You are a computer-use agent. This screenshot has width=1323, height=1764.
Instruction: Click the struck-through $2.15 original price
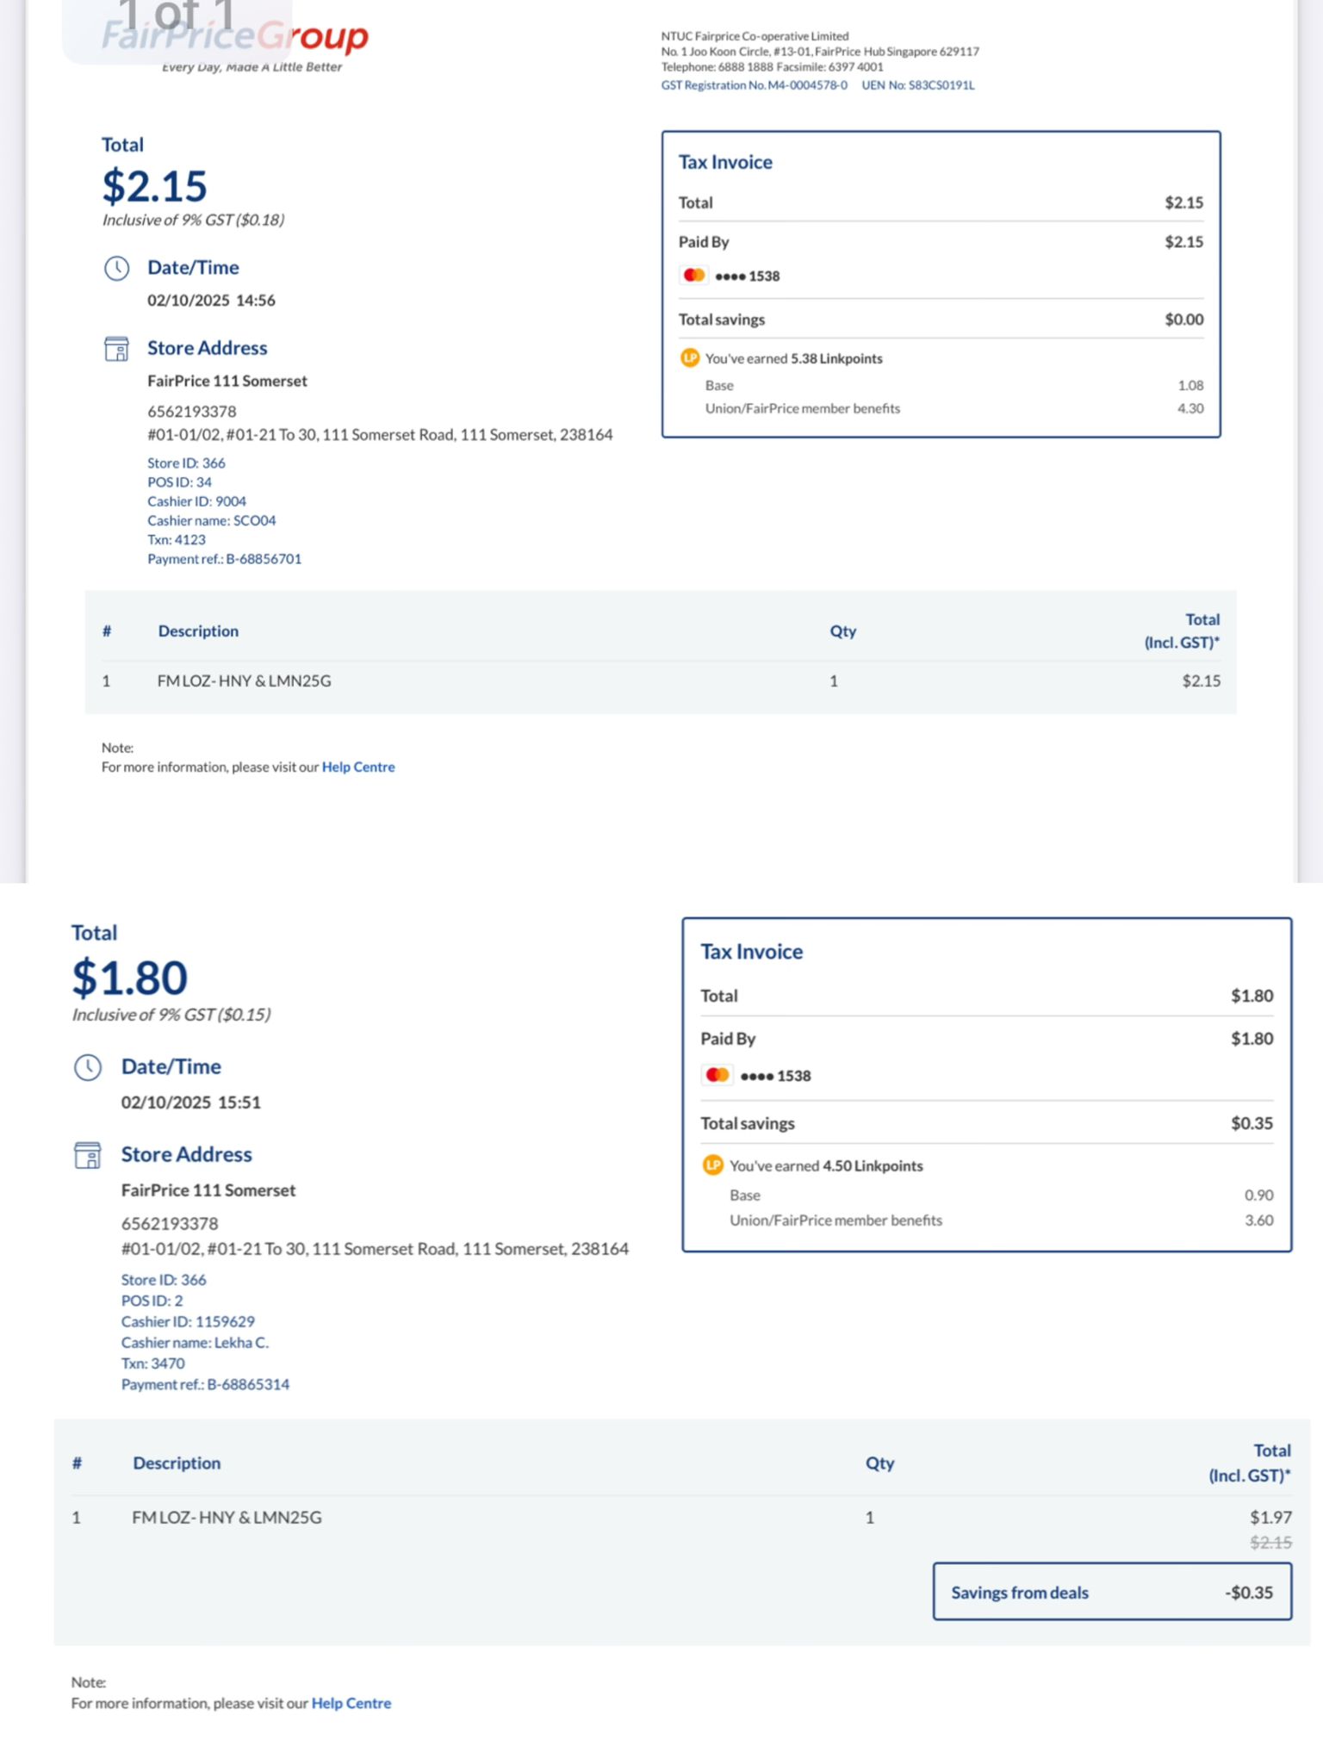pyautogui.click(x=1271, y=1543)
